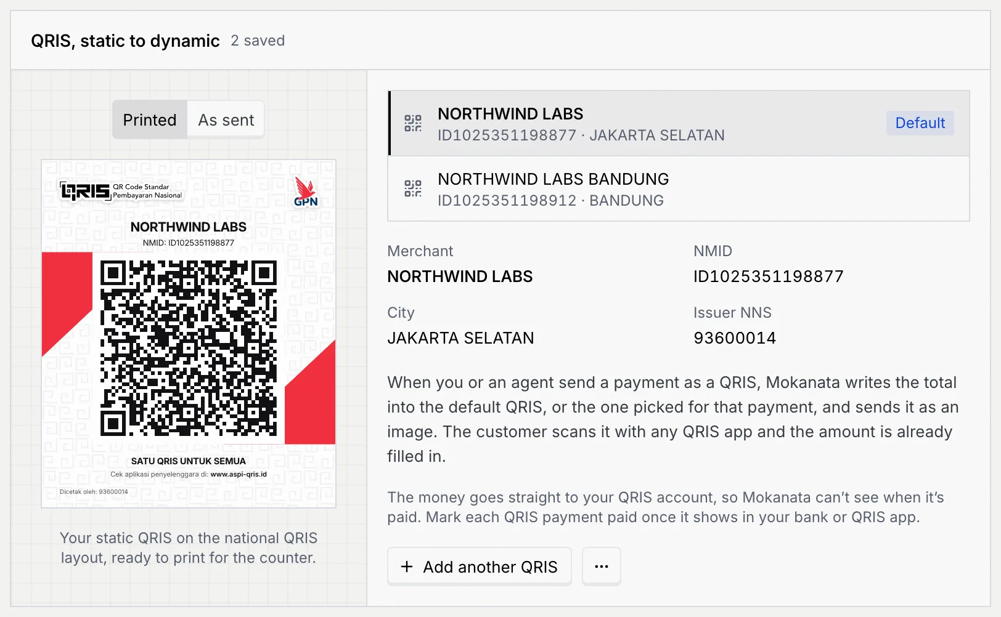Image resolution: width=1001 pixels, height=617 pixels.
Task: Click the NMID value ID1025351198877 in details
Action: [x=769, y=276]
